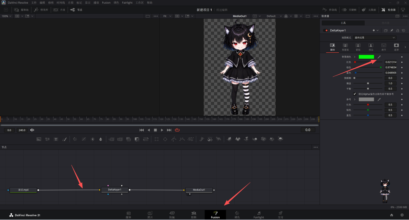Open the Fit zoom dropdown in right viewer
Viewport: 409px width, 220px height.
167,16
